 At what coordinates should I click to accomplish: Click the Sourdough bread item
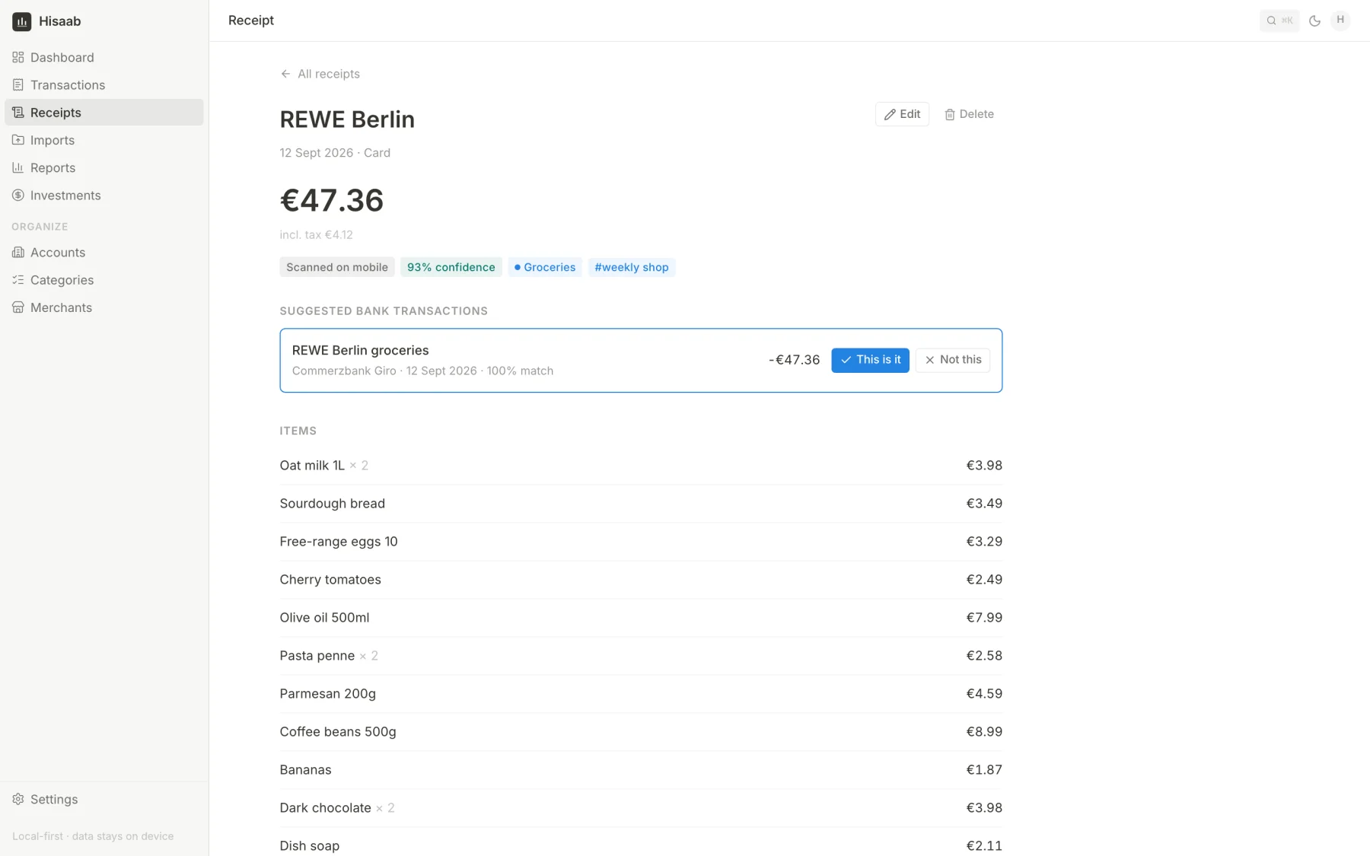click(x=641, y=504)
